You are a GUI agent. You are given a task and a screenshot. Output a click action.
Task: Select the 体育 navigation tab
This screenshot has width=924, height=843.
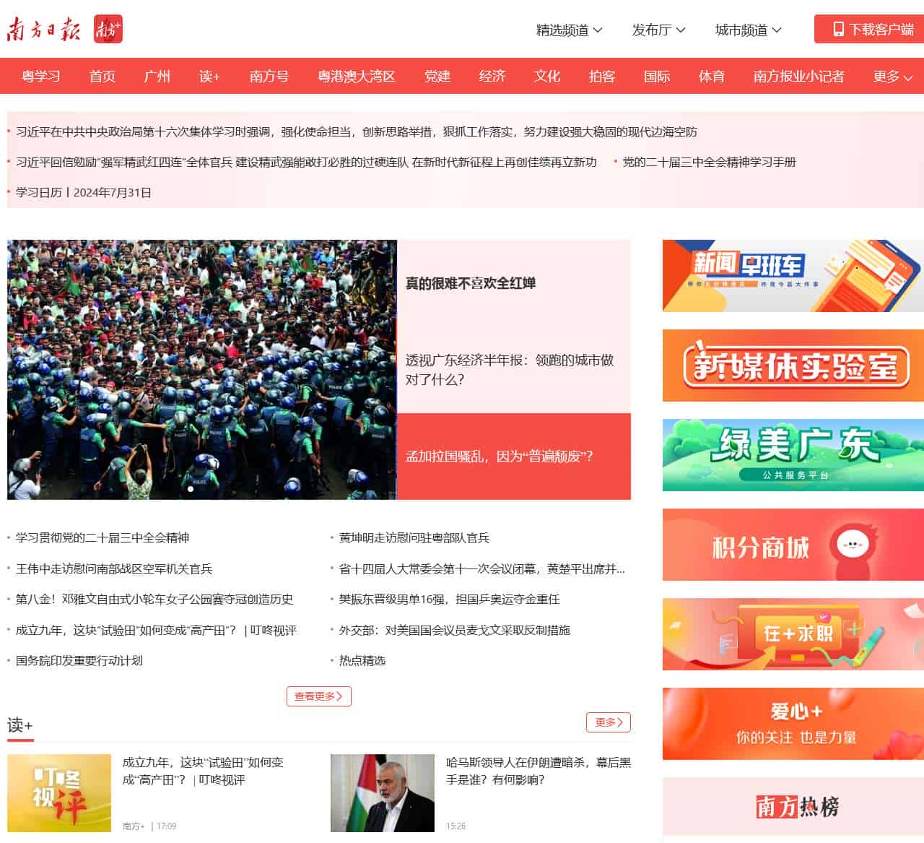(x=711, y=76)
